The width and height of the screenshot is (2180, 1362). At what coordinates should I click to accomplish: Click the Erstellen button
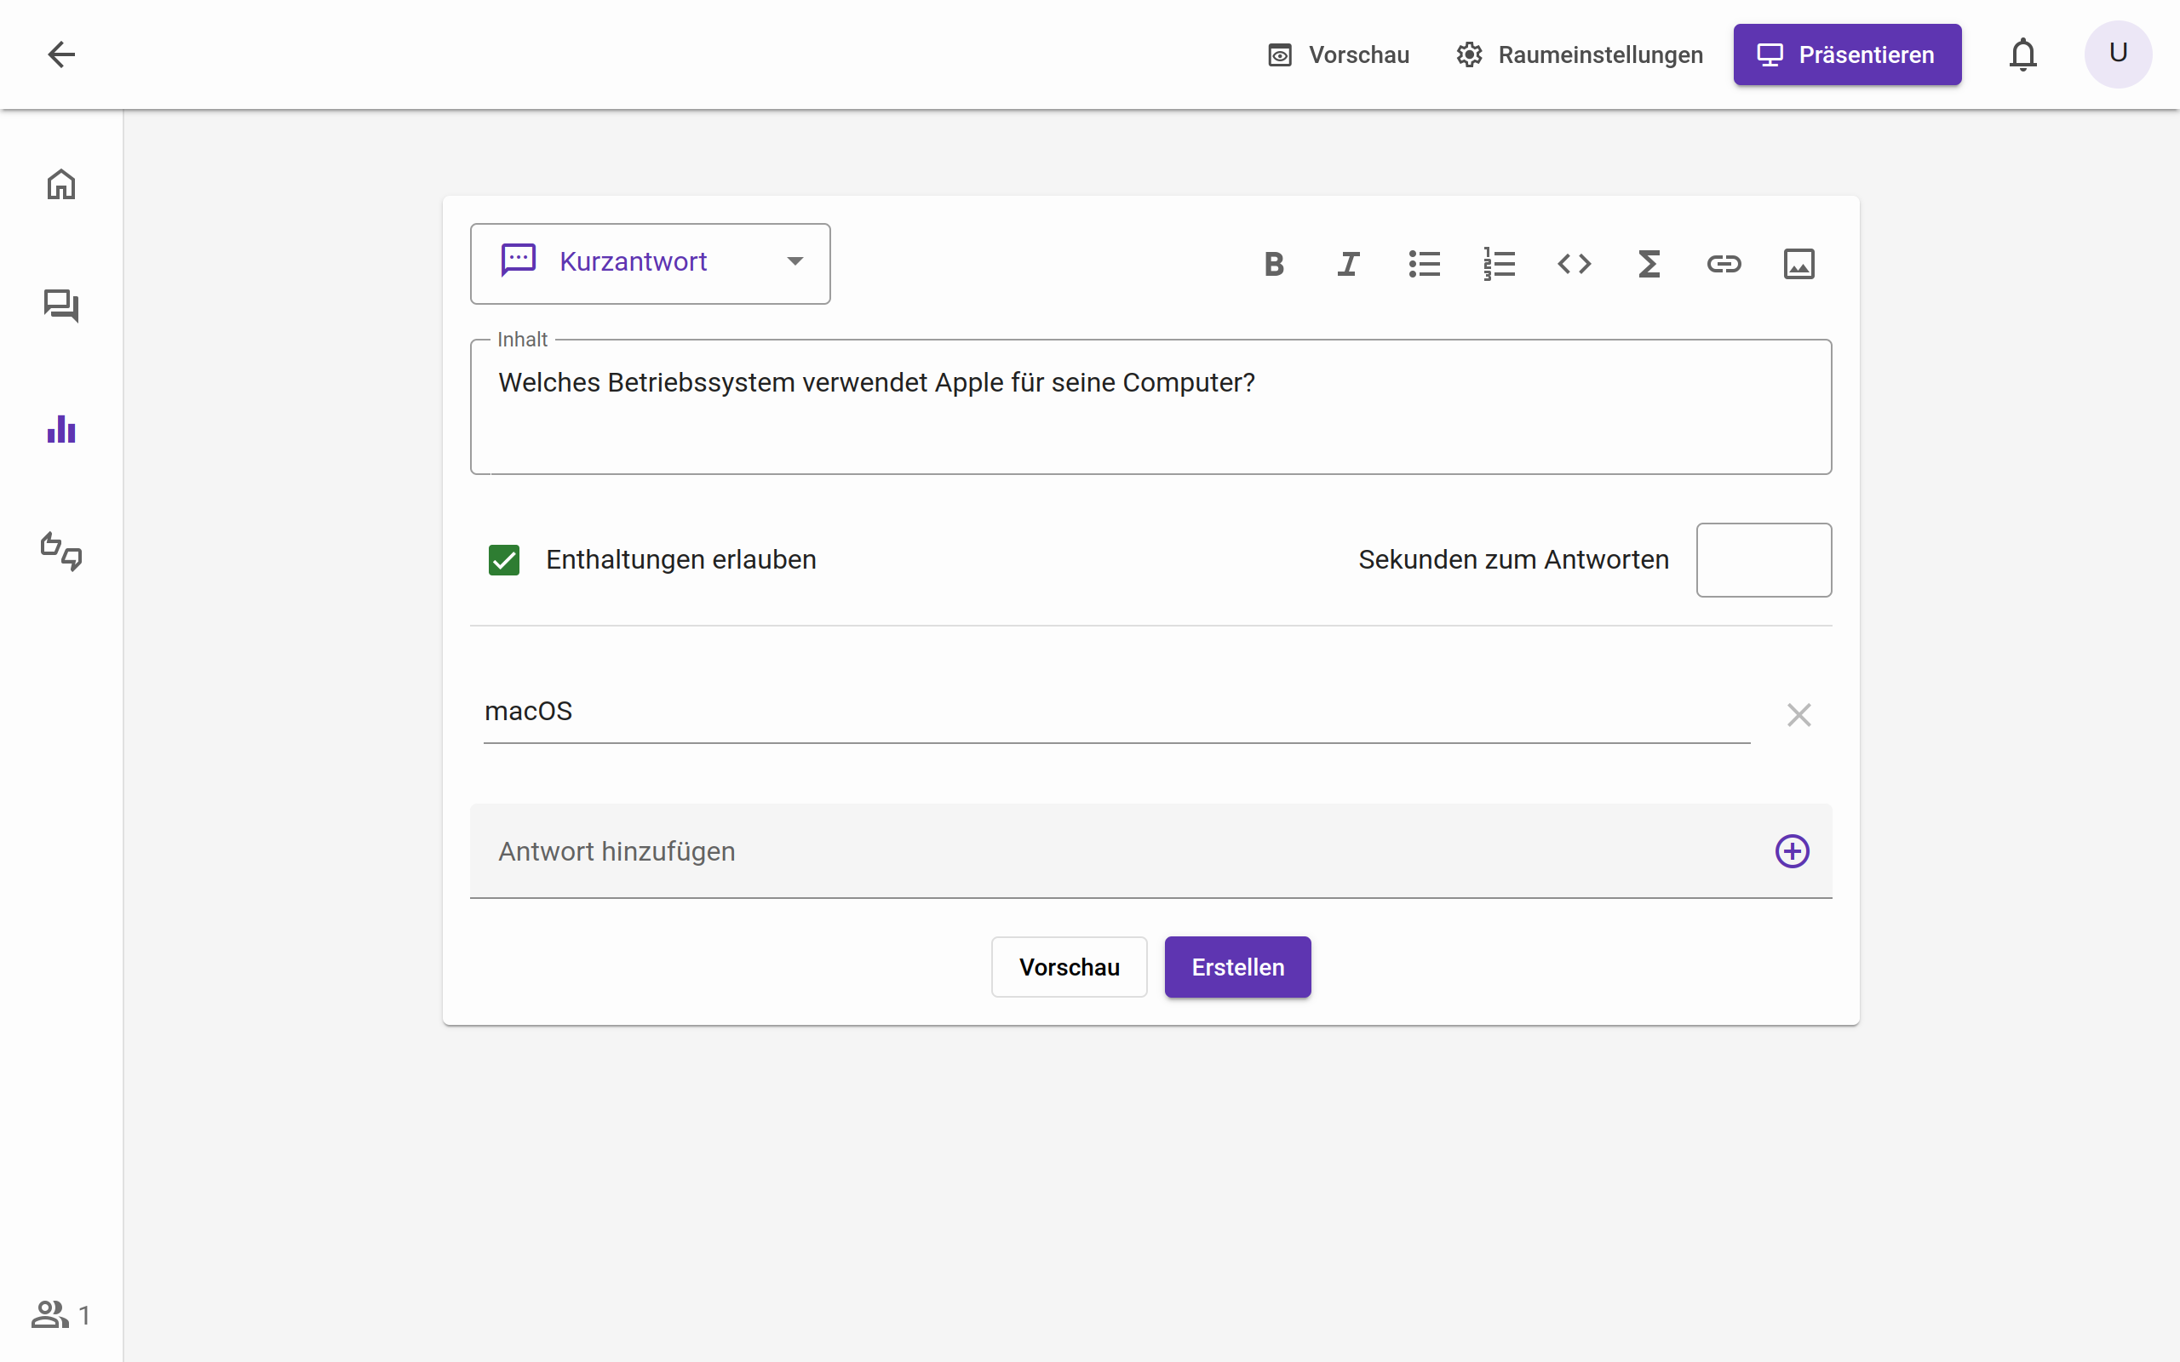coord(1237,966)
